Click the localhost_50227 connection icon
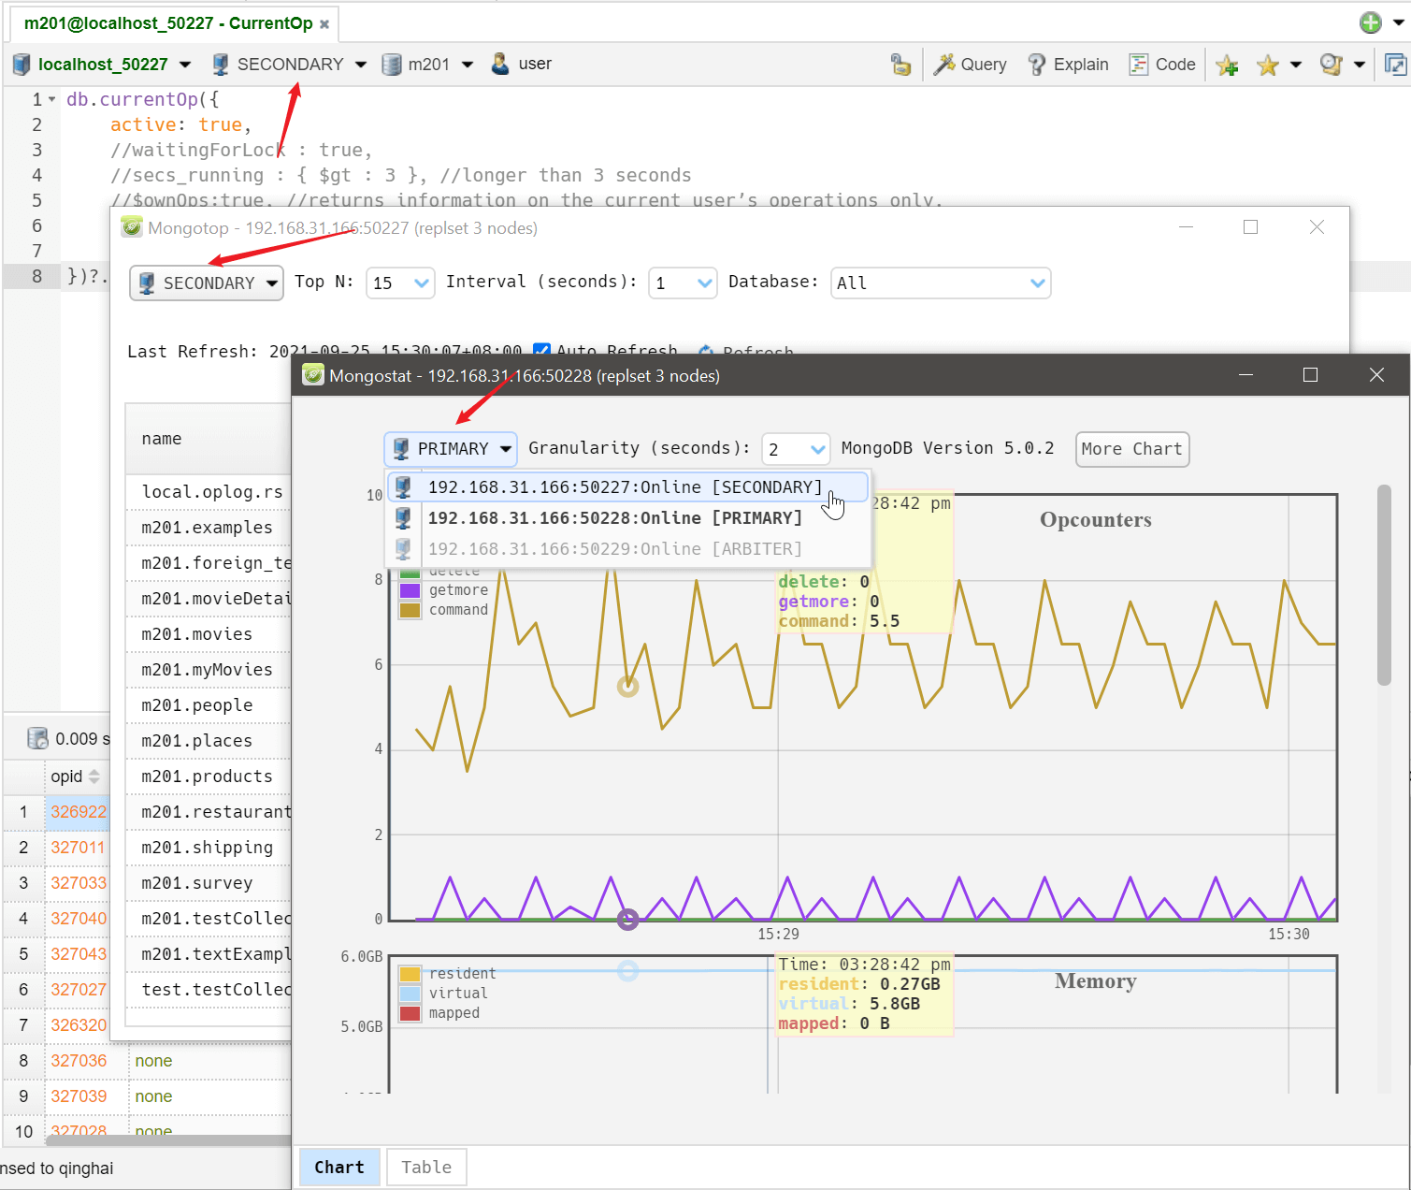 [x=22, y=65]
